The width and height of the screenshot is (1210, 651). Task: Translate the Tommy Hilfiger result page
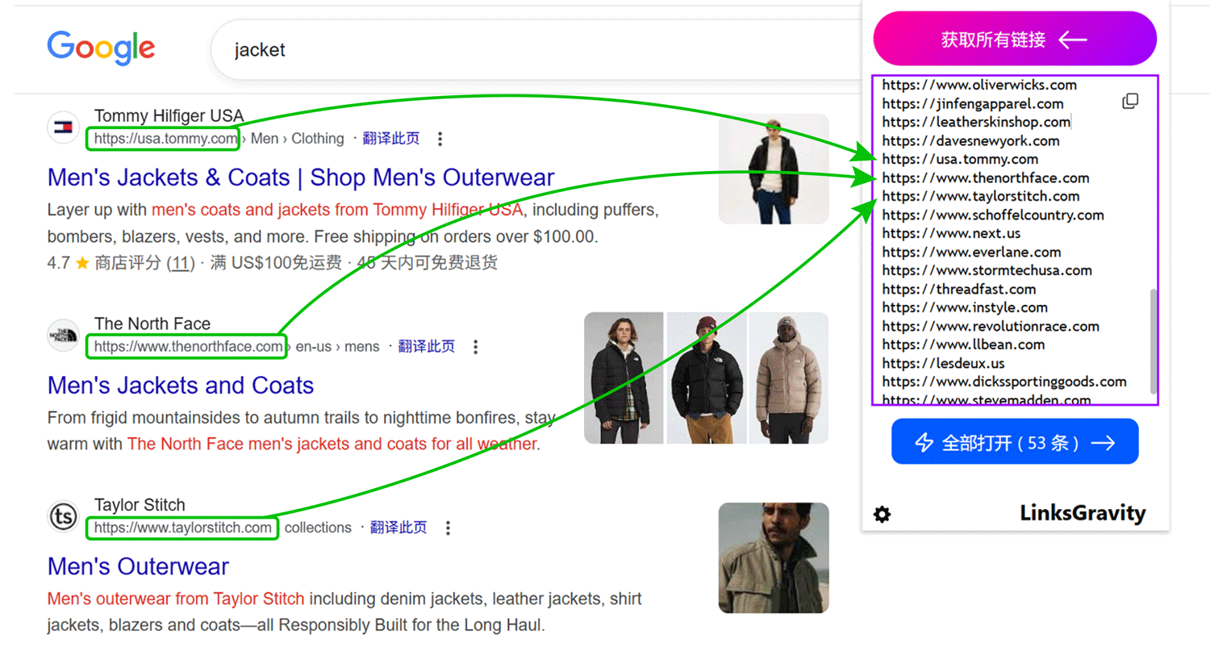coord(390,139)
